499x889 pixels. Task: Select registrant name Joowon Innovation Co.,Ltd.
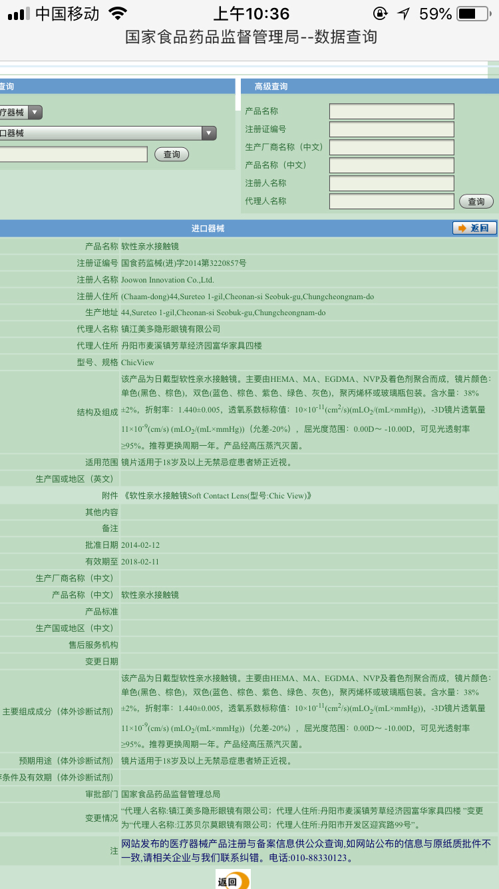coord(168,280)
